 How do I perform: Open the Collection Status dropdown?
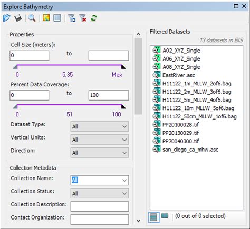pyautogui.click(x=100, y=194)
